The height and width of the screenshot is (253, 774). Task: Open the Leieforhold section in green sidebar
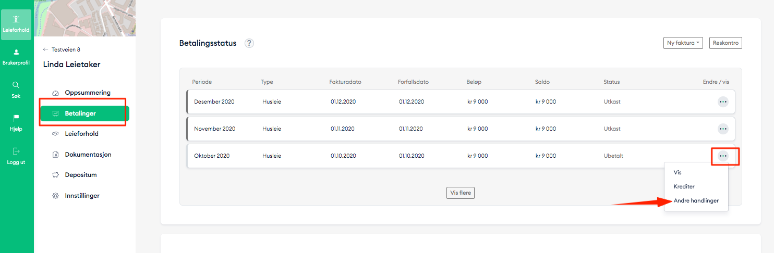click(x=16, y=24)
